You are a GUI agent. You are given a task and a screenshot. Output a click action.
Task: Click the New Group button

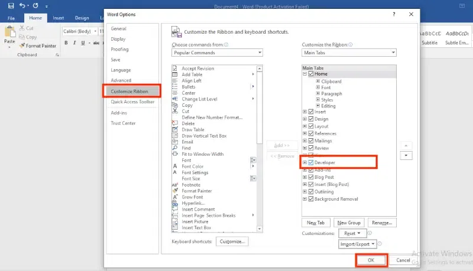click(349, 223)
